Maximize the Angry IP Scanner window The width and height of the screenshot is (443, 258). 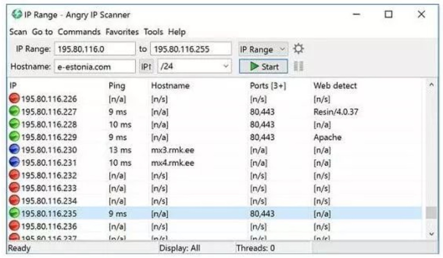click(388, 14)
